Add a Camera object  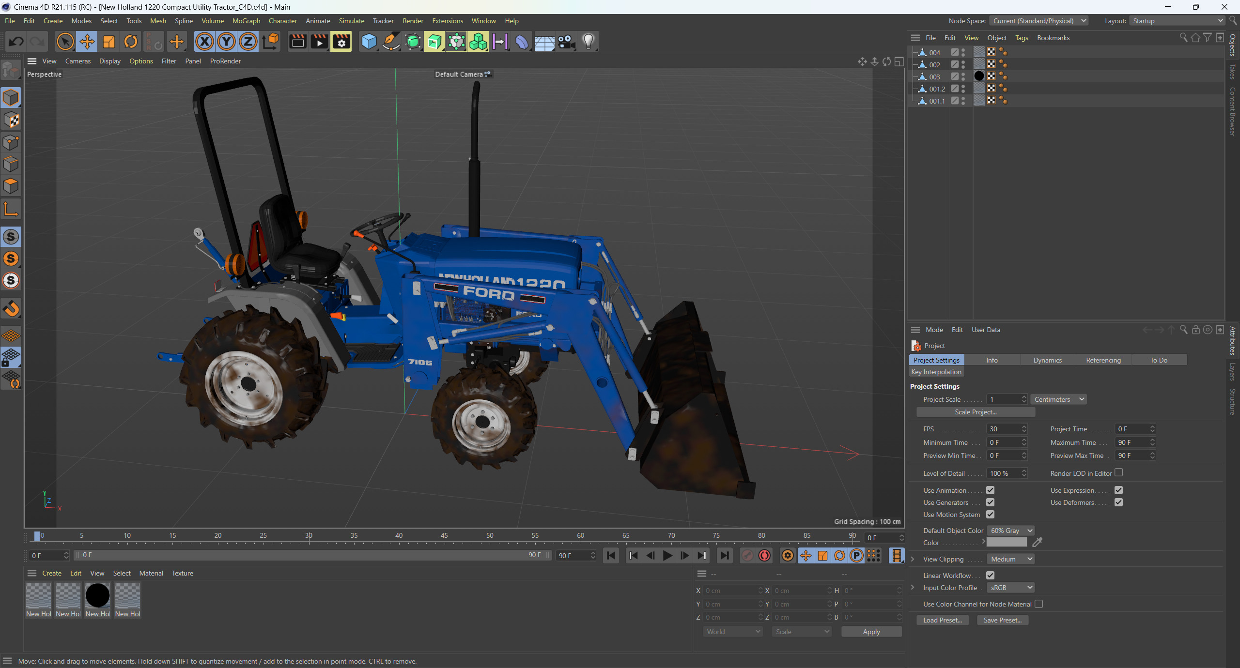(x=566, y=42)
